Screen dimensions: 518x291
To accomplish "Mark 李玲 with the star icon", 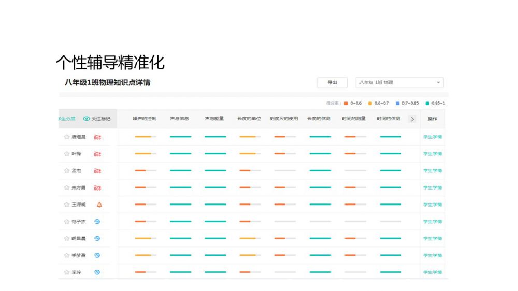I will [x=66, y=272].
